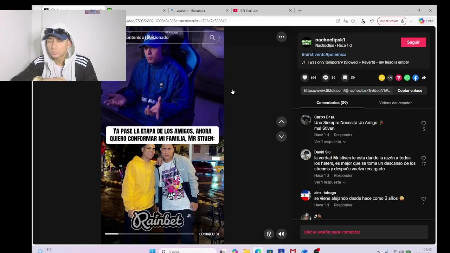Open the nachoclipsk1 profile name

[330, 40]
